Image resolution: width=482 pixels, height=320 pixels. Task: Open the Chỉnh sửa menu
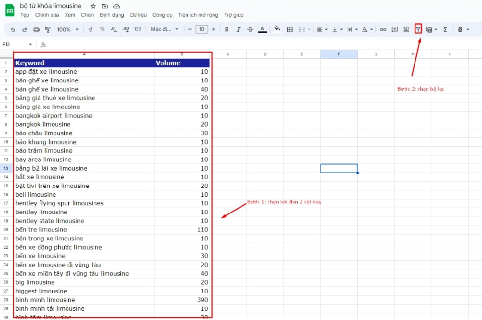(47, 15)
